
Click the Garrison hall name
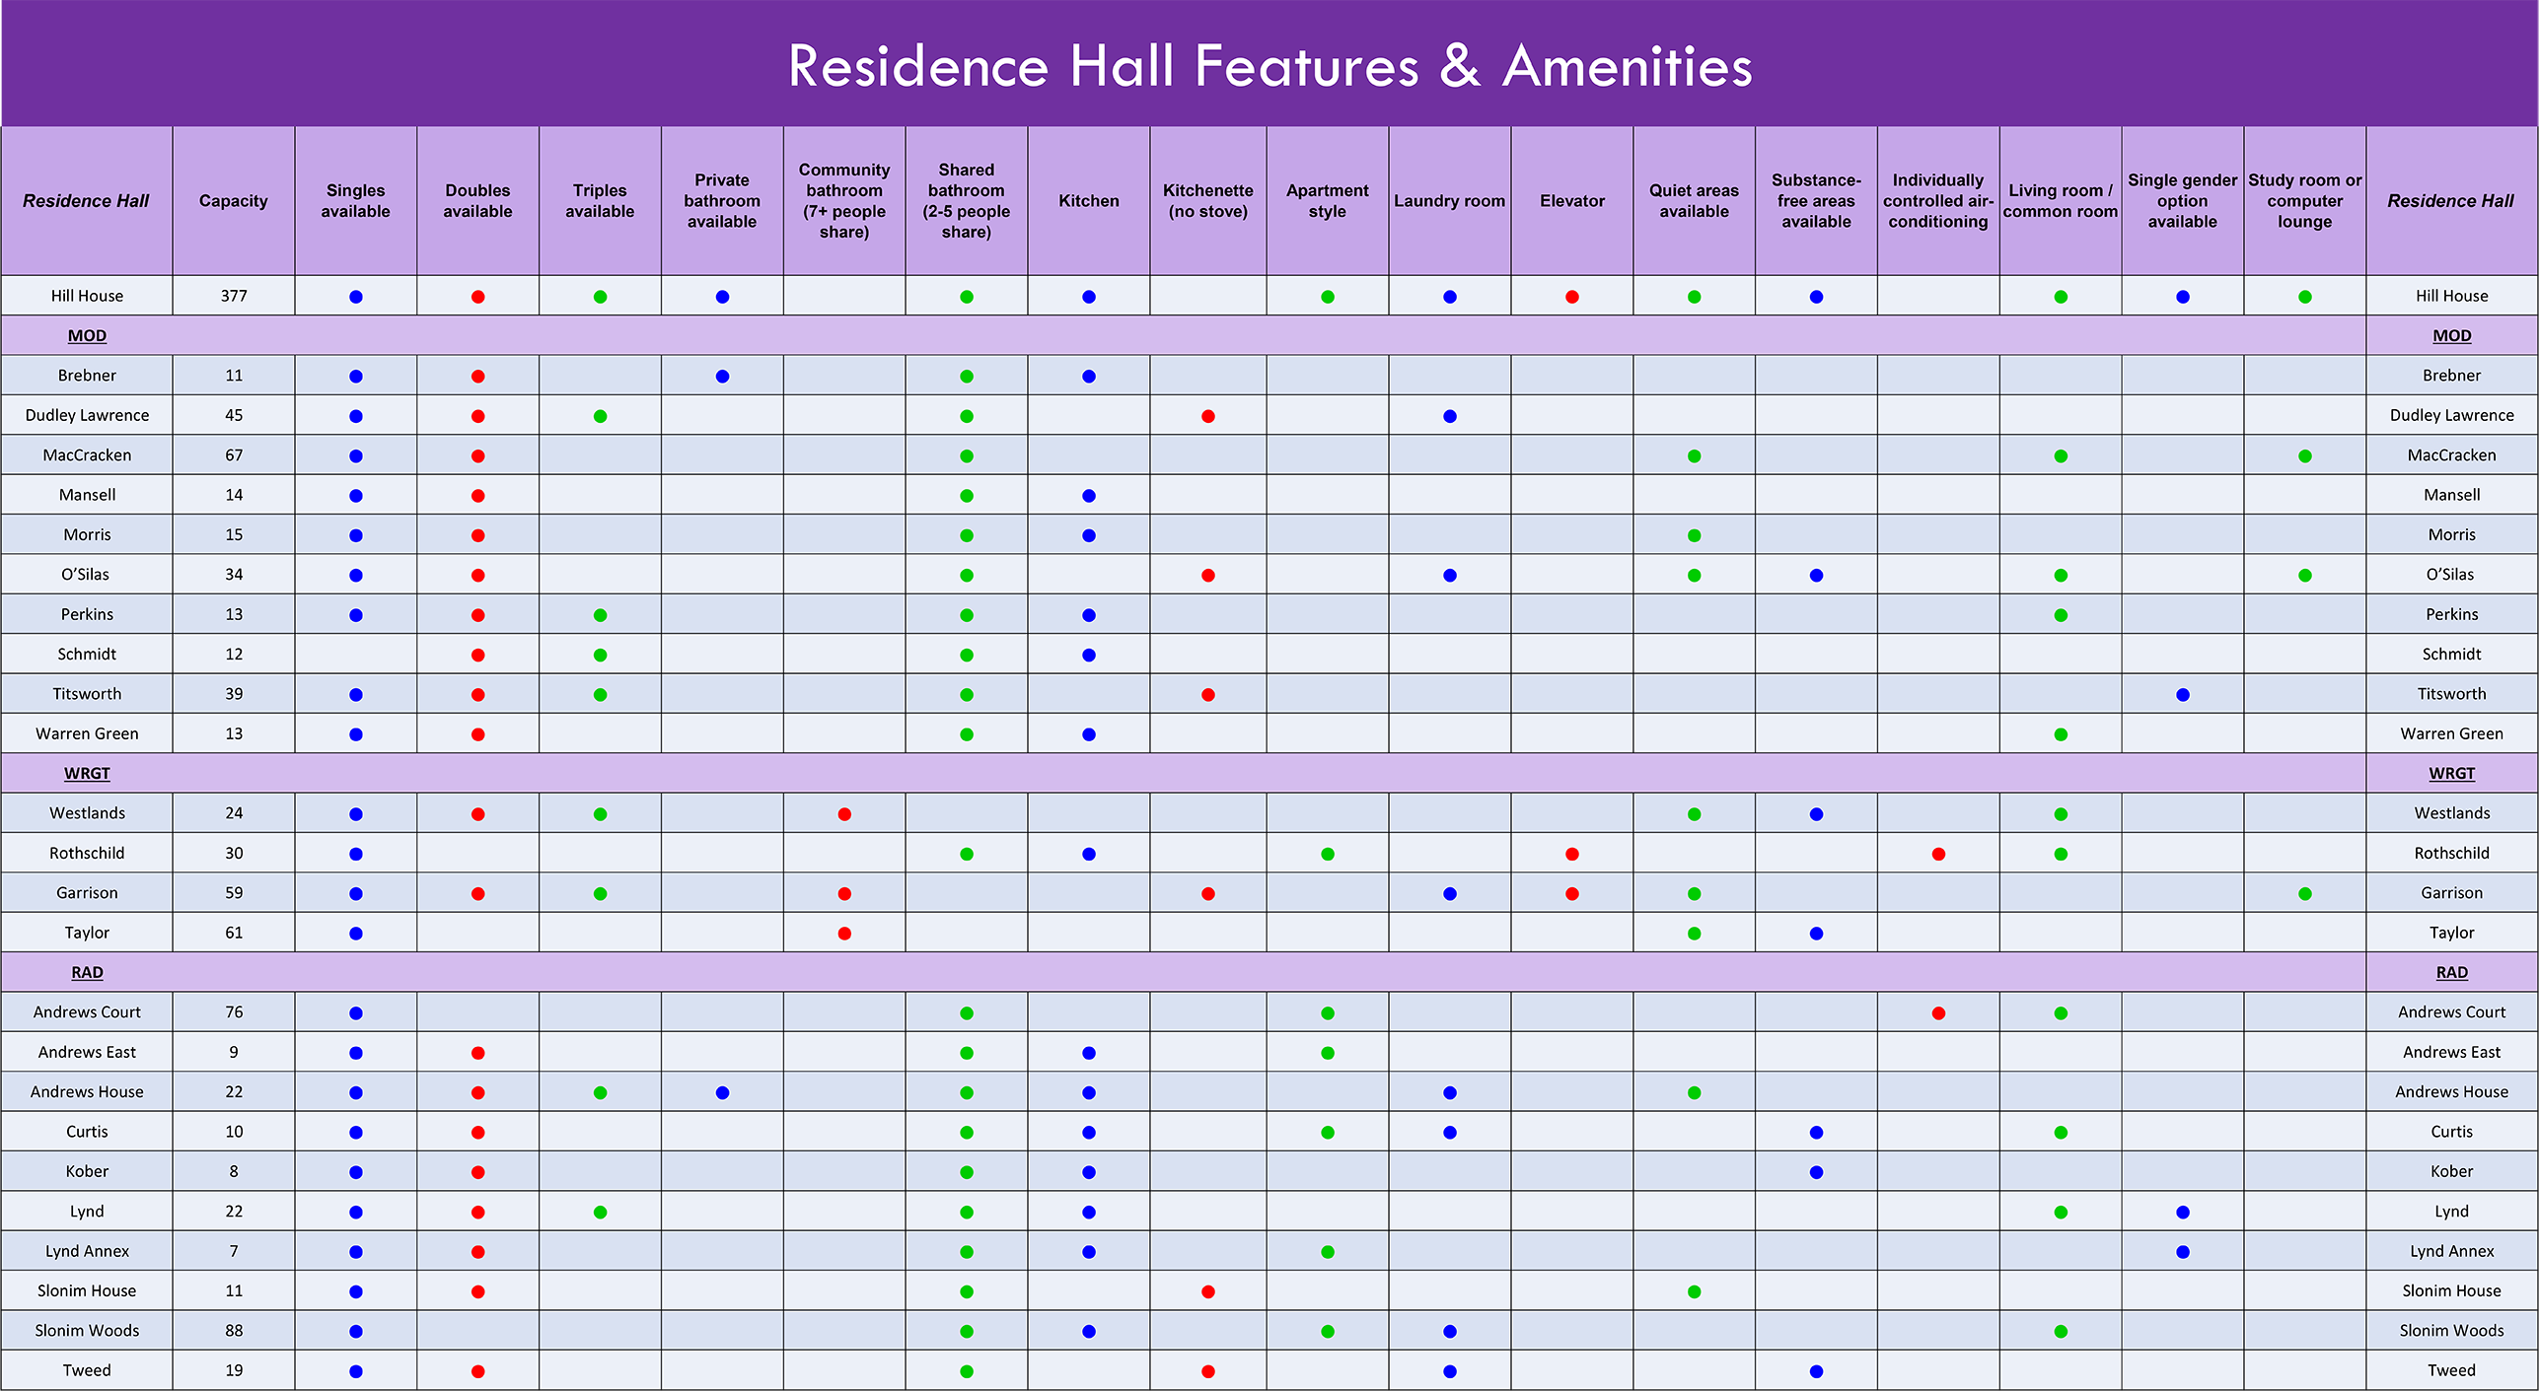[x=87, y=892]
